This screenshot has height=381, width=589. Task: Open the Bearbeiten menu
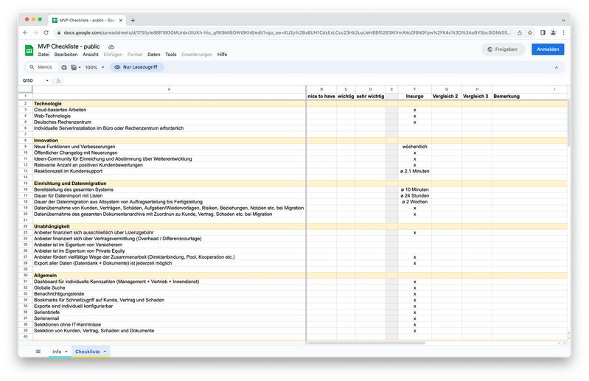coord(66,55)
